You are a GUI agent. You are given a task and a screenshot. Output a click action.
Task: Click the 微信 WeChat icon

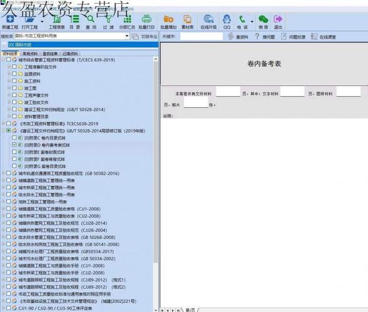pos(263,19)
